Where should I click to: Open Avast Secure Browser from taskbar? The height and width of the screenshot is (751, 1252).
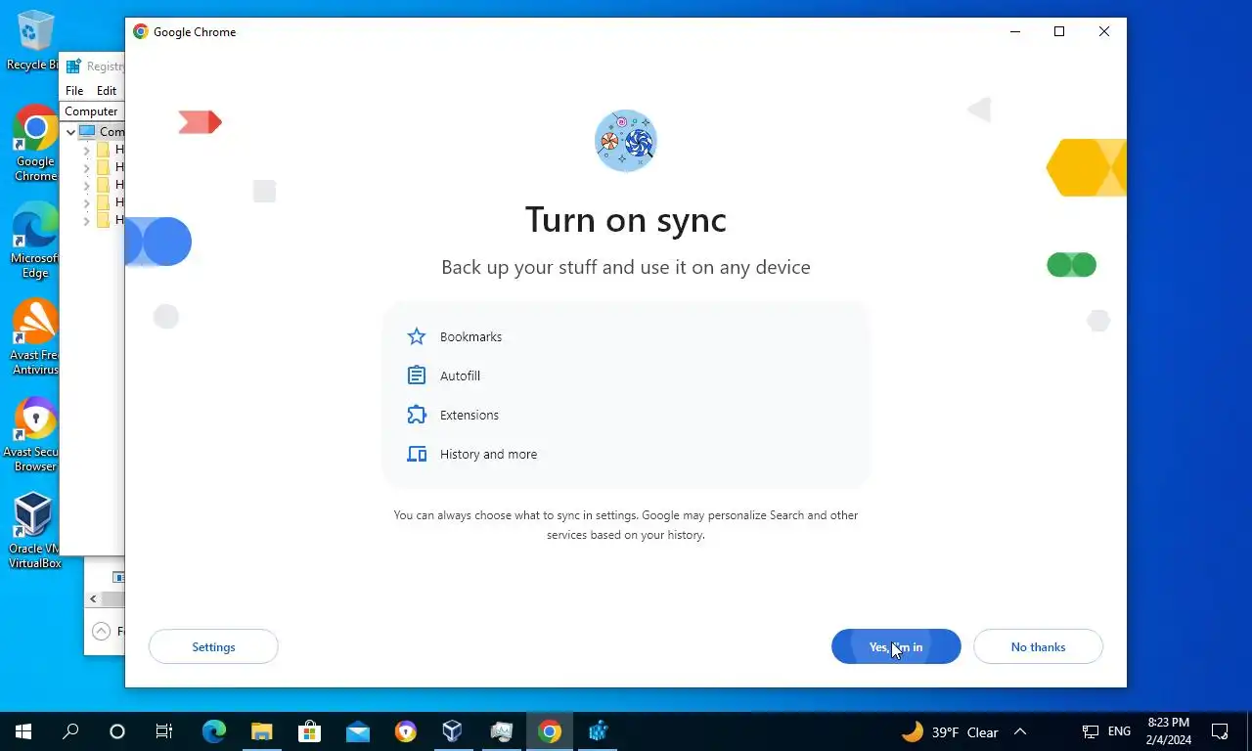[406, 731]
